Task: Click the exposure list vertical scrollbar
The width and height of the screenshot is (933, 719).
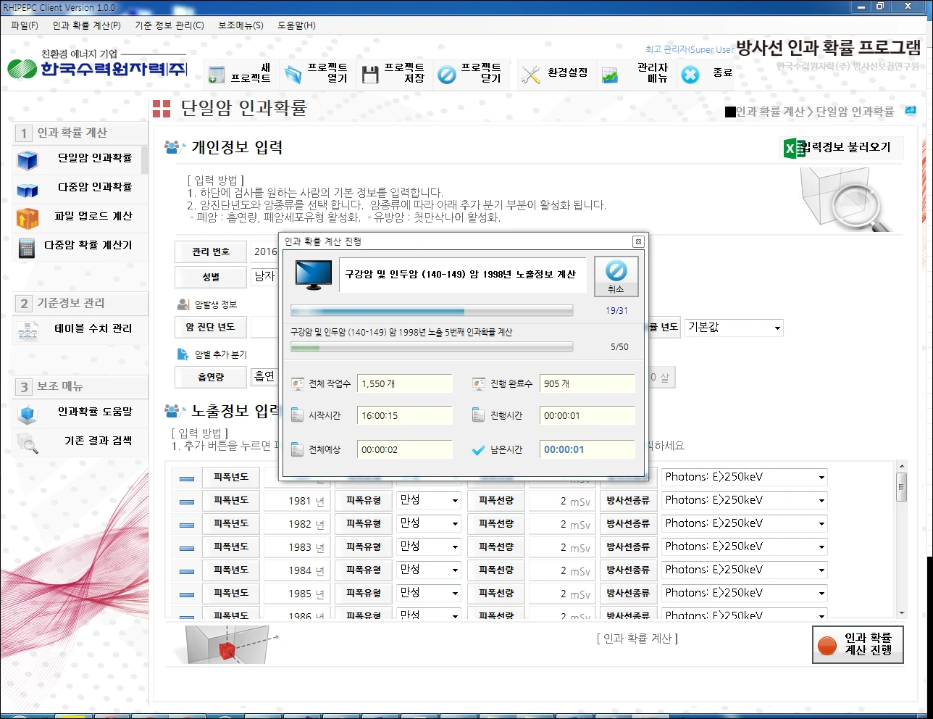Action: [901, 539]
